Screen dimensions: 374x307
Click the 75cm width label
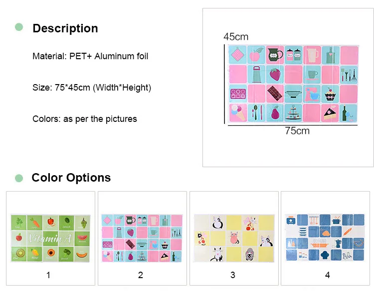pyautogui.click(x=297, y=131)
